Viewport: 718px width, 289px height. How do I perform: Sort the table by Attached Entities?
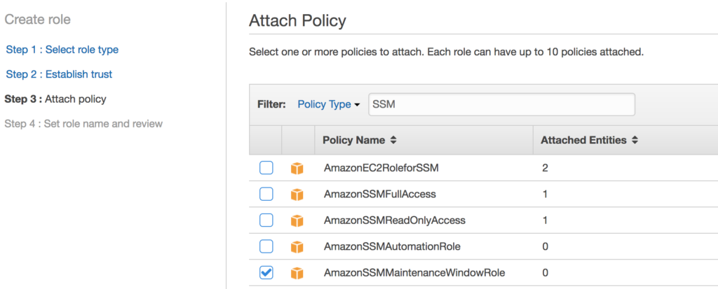coord(589,140)
